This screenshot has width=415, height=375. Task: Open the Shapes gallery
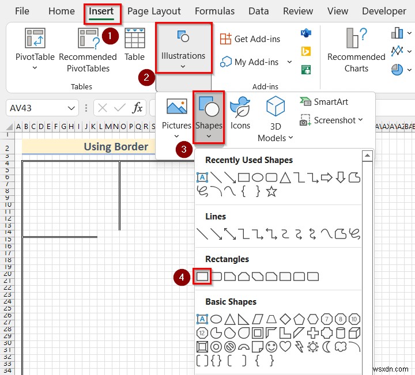(x=209, y=118)
